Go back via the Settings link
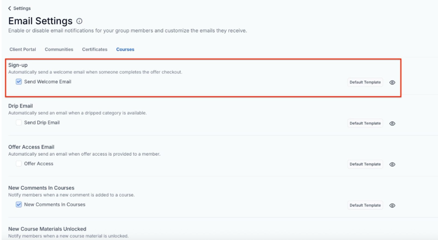Viewport: 438px width, 240px height. pos(22,8)
